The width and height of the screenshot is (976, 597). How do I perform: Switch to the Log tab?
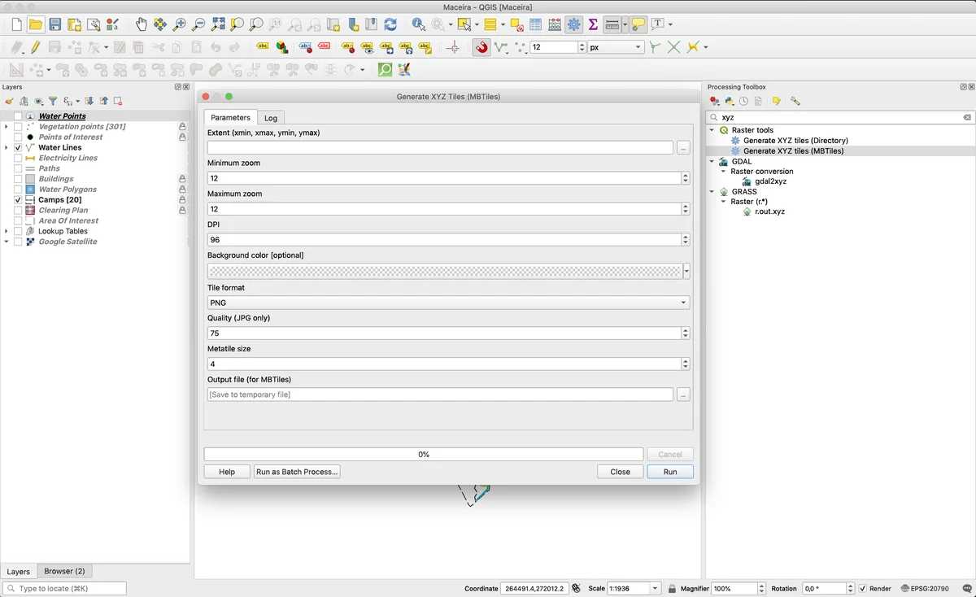pos(271,118)
